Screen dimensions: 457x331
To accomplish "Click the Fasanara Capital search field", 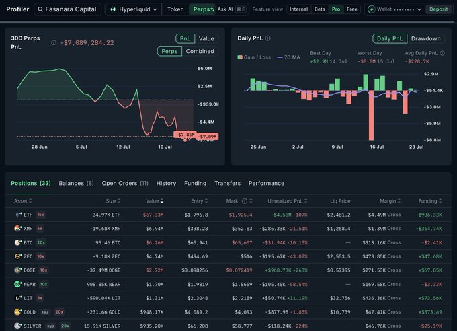I will [x=68, y=9].
